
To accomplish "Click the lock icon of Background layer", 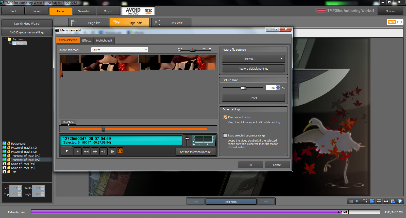I will [9, 143].
